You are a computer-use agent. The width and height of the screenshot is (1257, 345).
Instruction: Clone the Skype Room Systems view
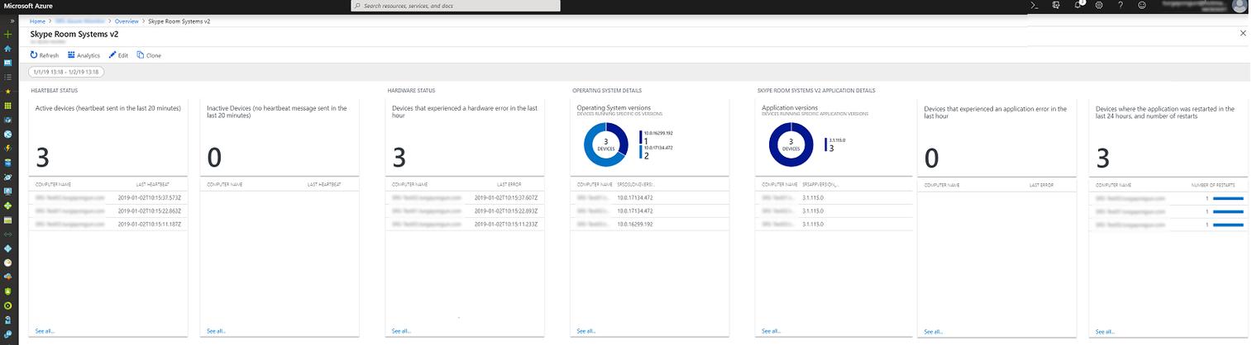pyautogui.click(x=149, y=55)
